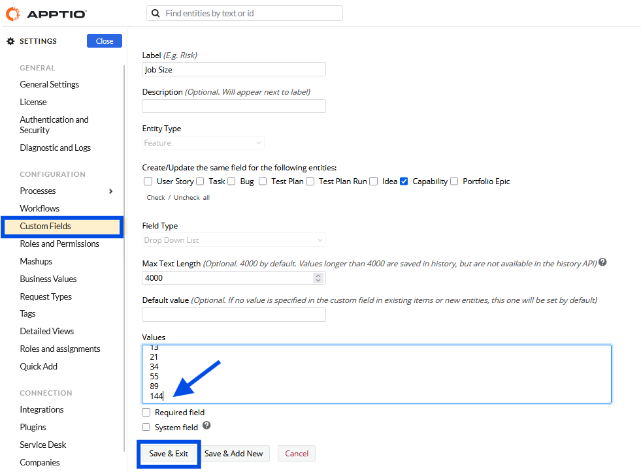
Task: Click the search magnifier icon
Action: pos(156,13)
